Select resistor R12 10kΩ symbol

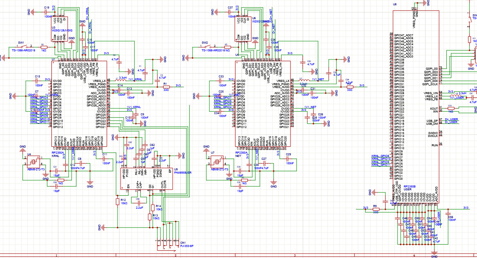[118, 201]
